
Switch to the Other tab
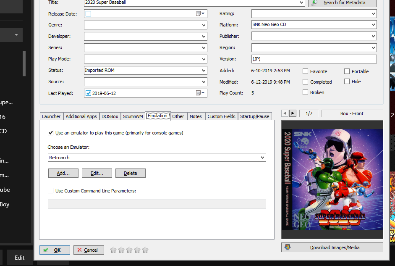pos(178,116)
